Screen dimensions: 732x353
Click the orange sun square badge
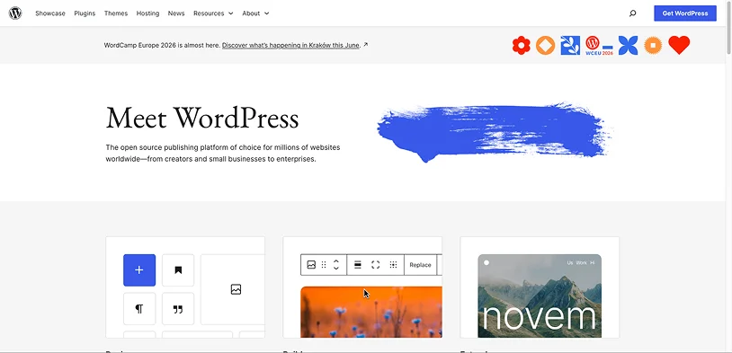pos(653,45)
